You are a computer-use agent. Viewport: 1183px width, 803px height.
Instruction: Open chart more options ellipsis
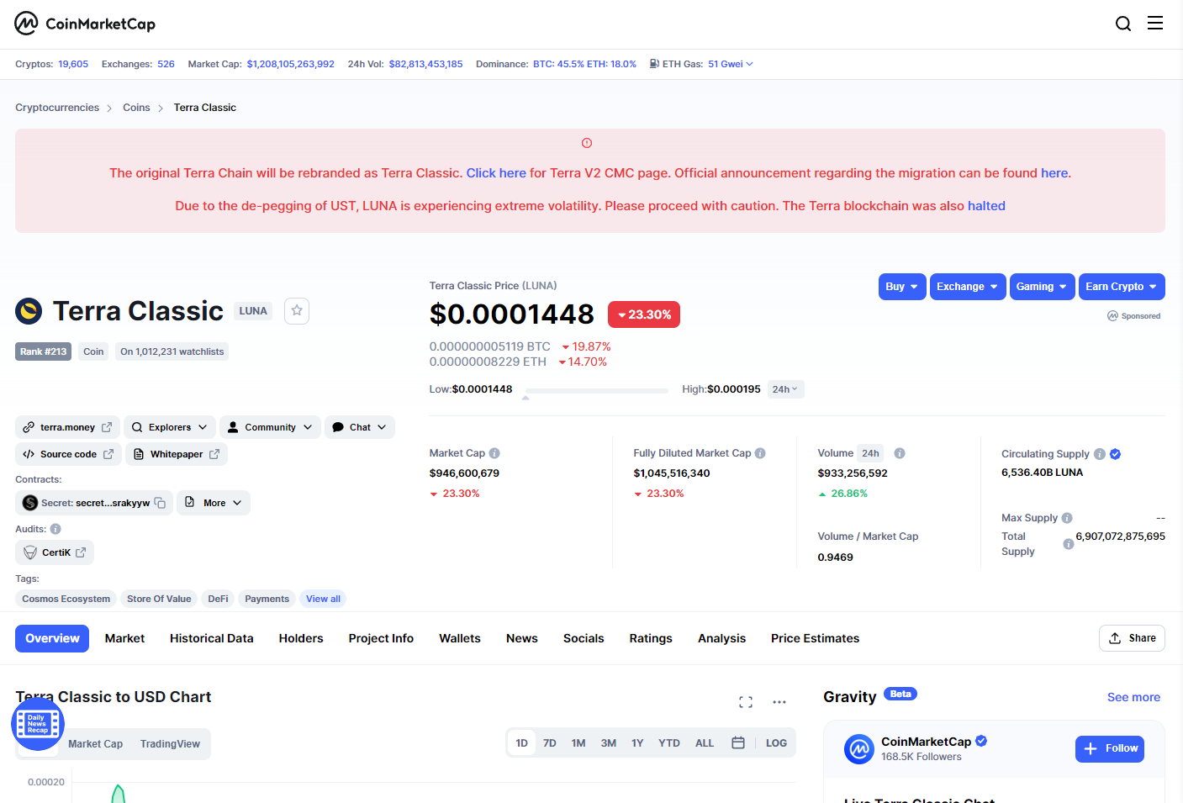pos(779,702)
